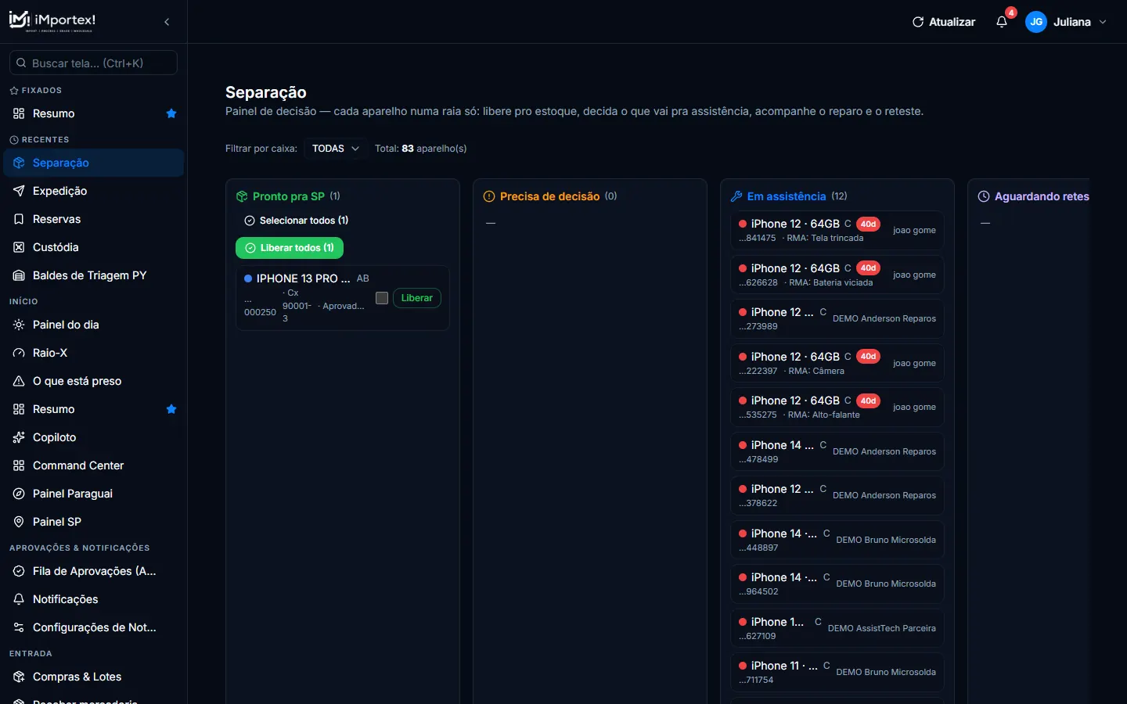The height and width of the screenshot is (704, 1127).
Task: Click the Reservas bookmark icon
Action: tap(19, 219)
